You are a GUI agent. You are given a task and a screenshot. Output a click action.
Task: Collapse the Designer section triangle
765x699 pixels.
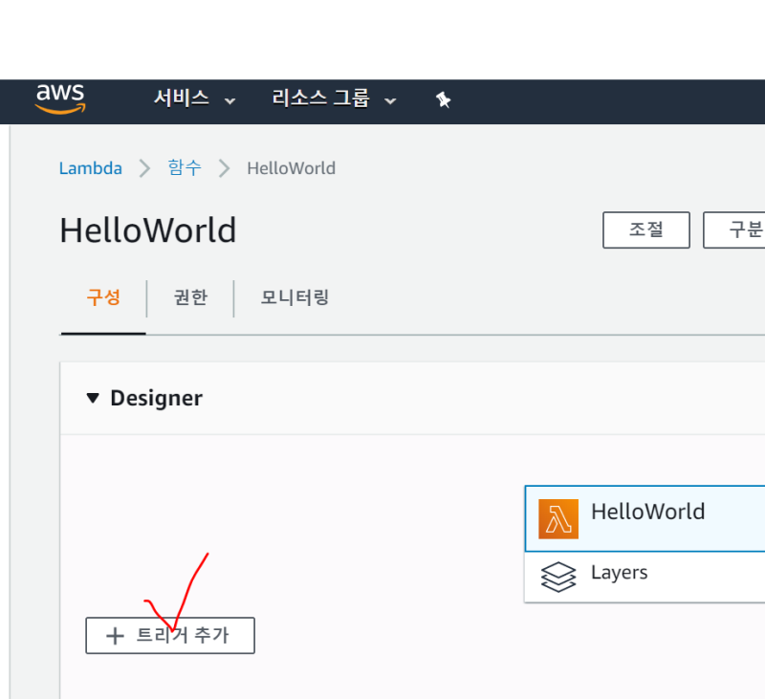click(x=93, y=398)
